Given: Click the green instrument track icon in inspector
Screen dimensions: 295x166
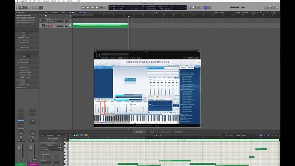Looking at the screenshot, I should pos(28,57).
